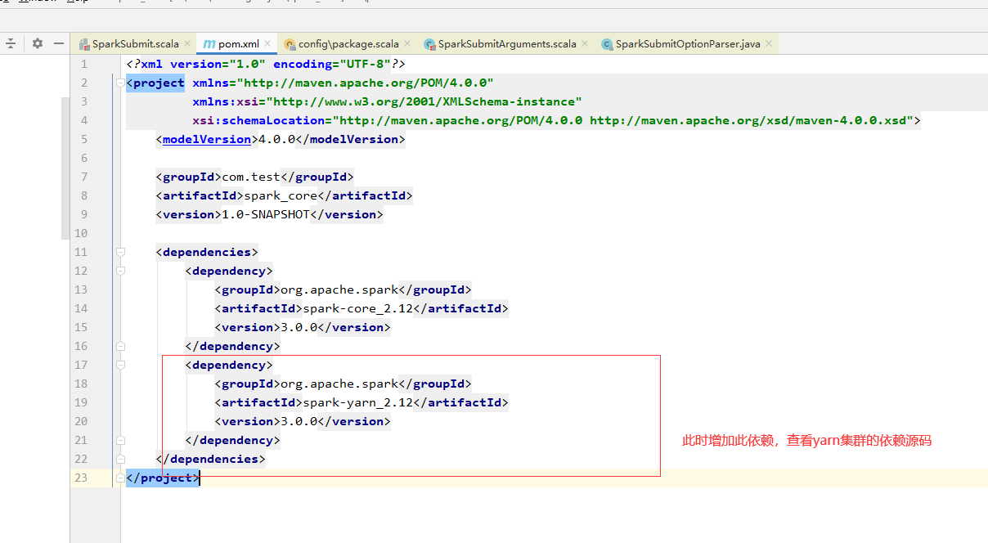Image resolution: width=988 pixels, height=543 pixels.
Task: Click the spark-core_2.12 artifactId value
Action: pyautogui.click(x=357, y=308)
